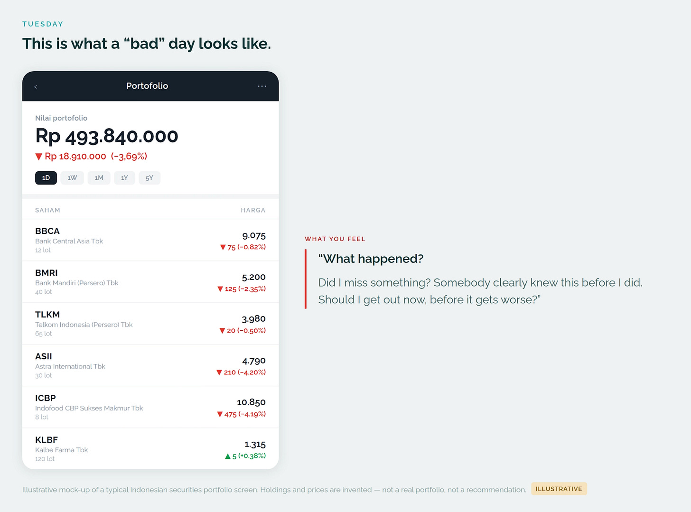
Task: Click the Rp 493.840.000 portfolio value
Action: [107, 136]
